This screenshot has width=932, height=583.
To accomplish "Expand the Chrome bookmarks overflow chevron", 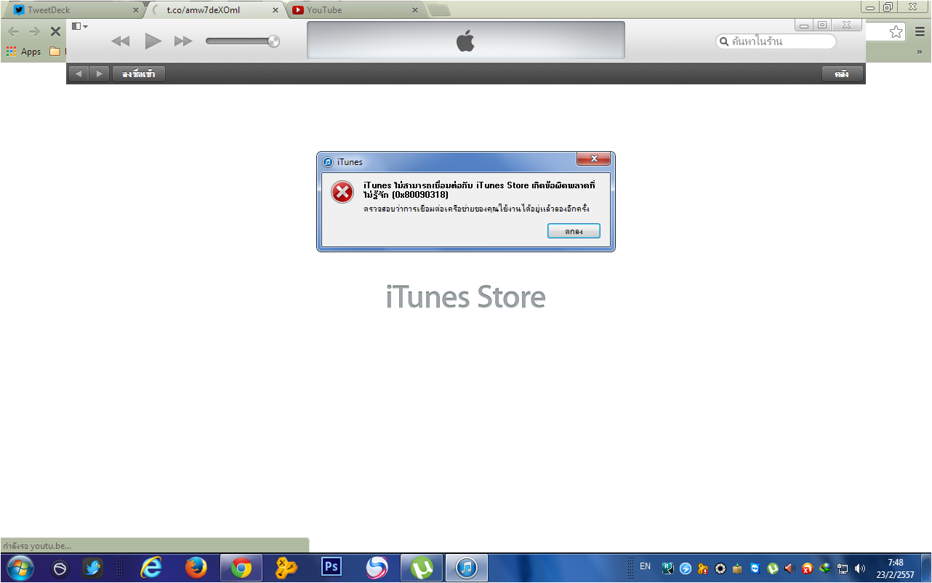I will coord(919,52).
